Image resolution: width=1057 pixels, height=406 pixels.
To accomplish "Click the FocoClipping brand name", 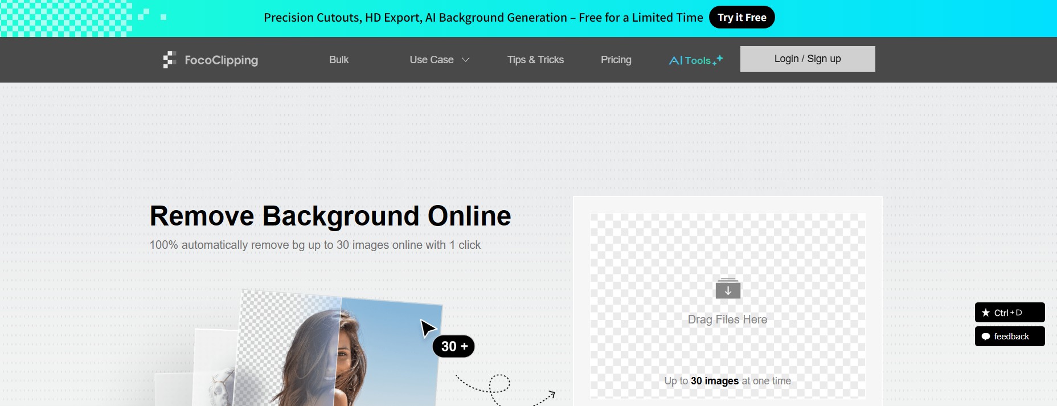I will click(x=221, y=60).
